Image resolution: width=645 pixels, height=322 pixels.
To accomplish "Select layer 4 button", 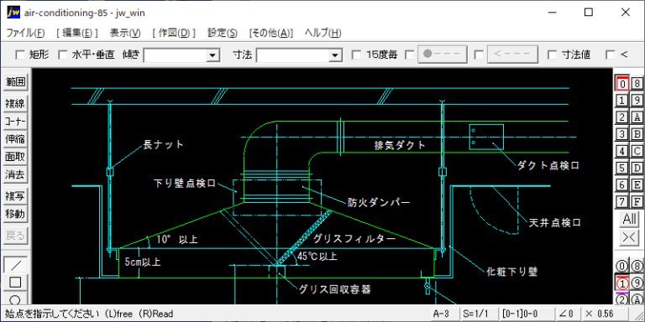I will (x=622, y=151).
